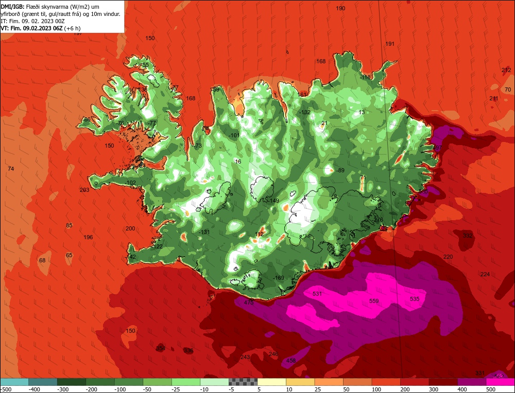
Task: Click the '-300' legend label
Action: coord(62,389)
